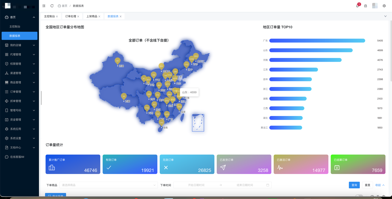The width and height of the screenshot is (392, 199).
Task: Expand the 订单管理 sidebar menu
Action: click(x=19, y=92)
